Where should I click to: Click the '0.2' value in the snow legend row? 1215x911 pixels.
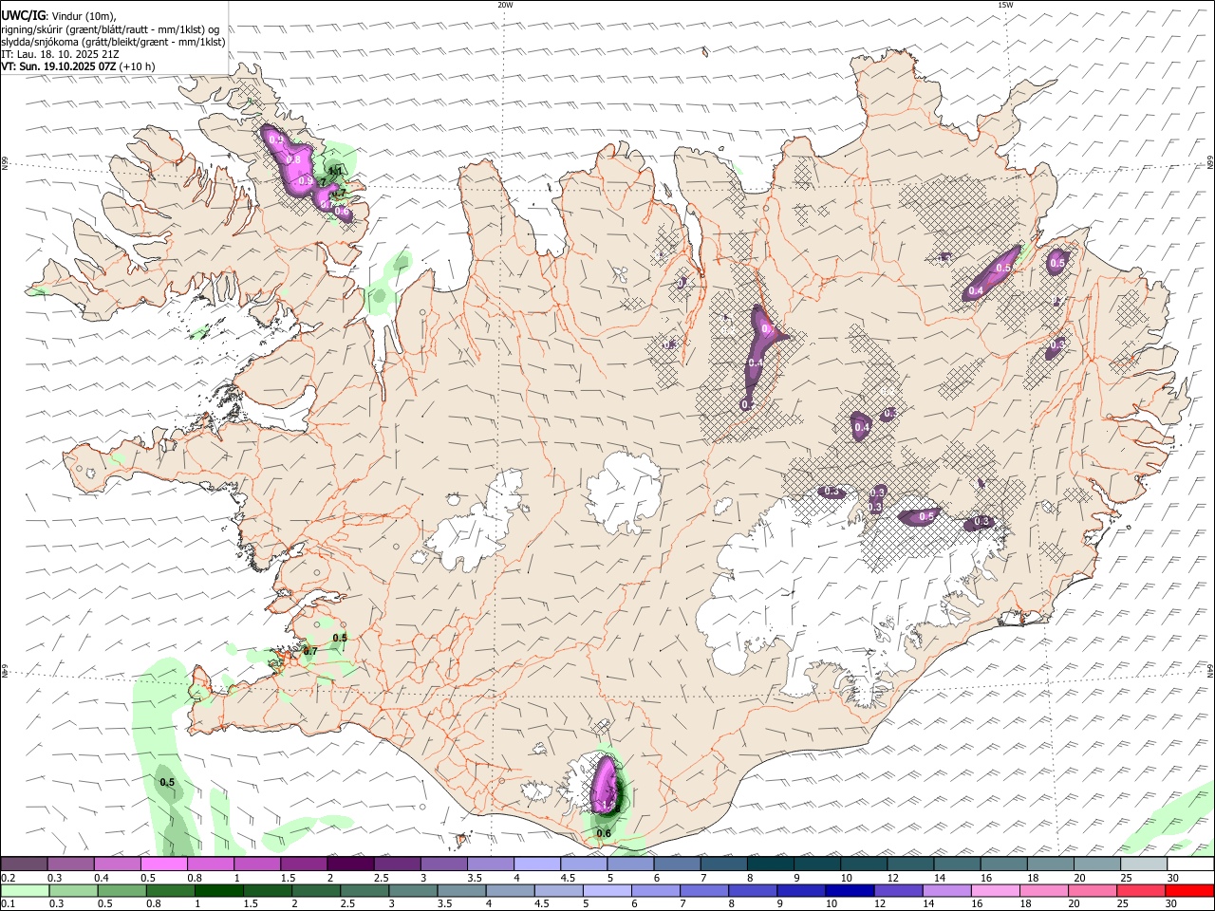point(8,878)
